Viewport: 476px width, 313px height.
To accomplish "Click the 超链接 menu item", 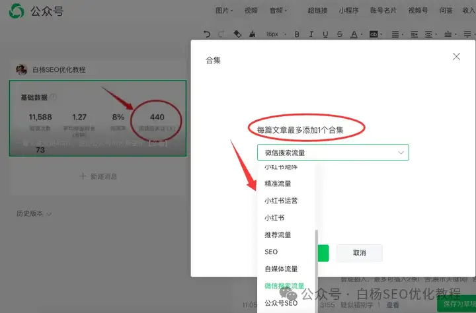I will pyautogui.click(x=317, y=11).
